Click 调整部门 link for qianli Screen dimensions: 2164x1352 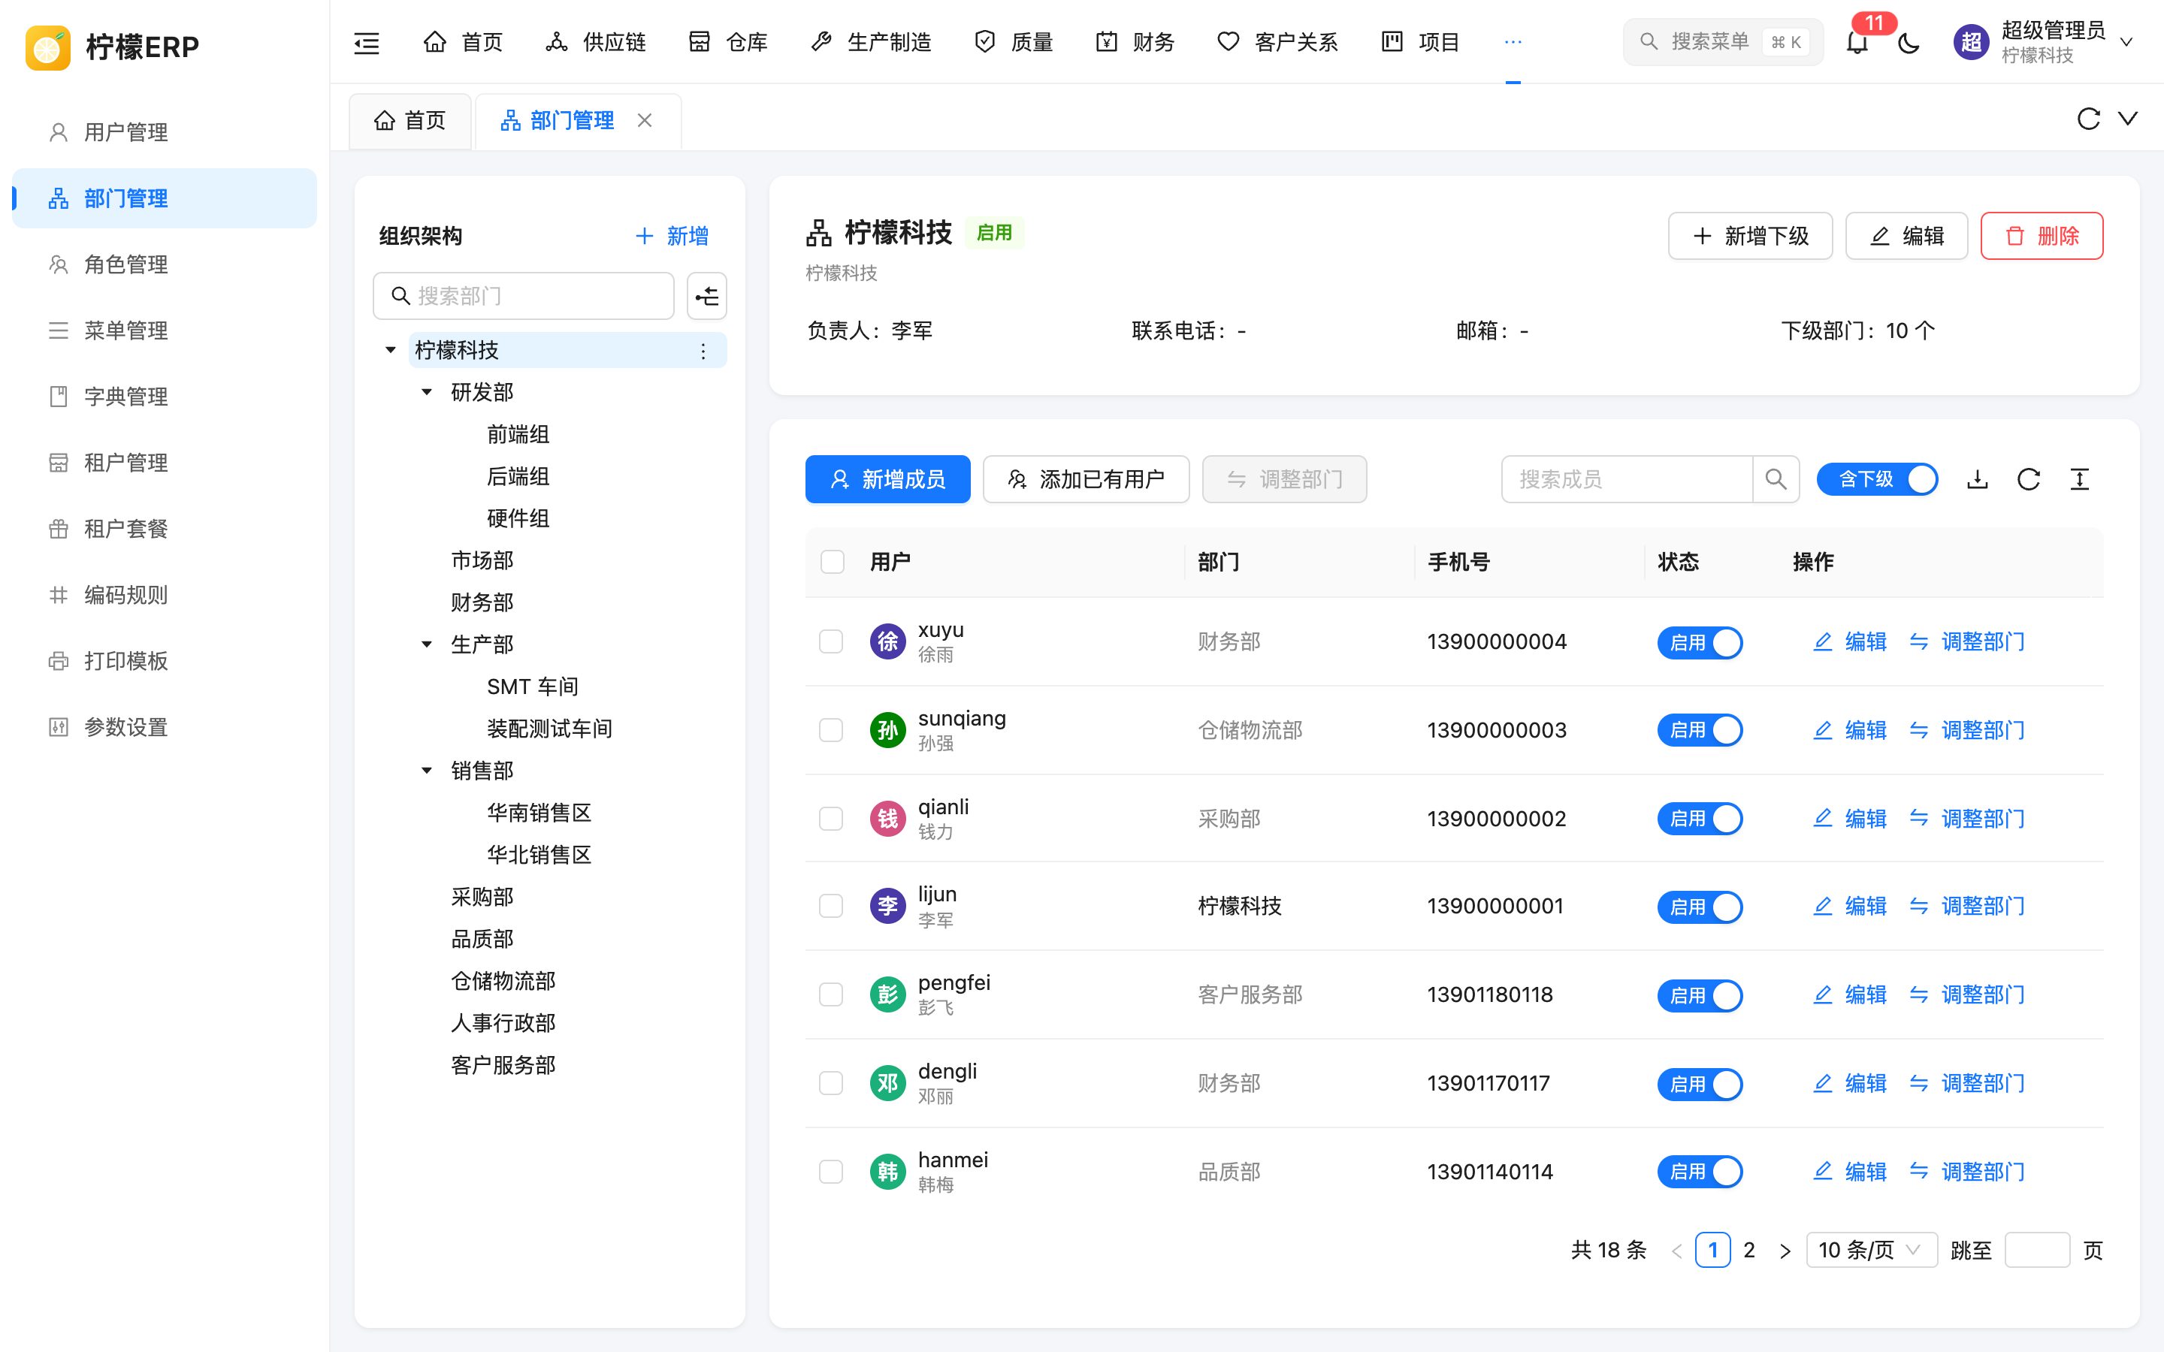pos(1967,818)
